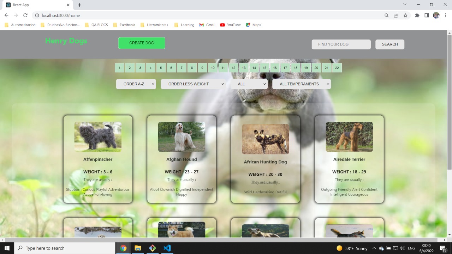Image resolution: width=452 pixels, height=254 pixels.
Task: Click the browser extensions puzzle icon
Action: point(417,15)
